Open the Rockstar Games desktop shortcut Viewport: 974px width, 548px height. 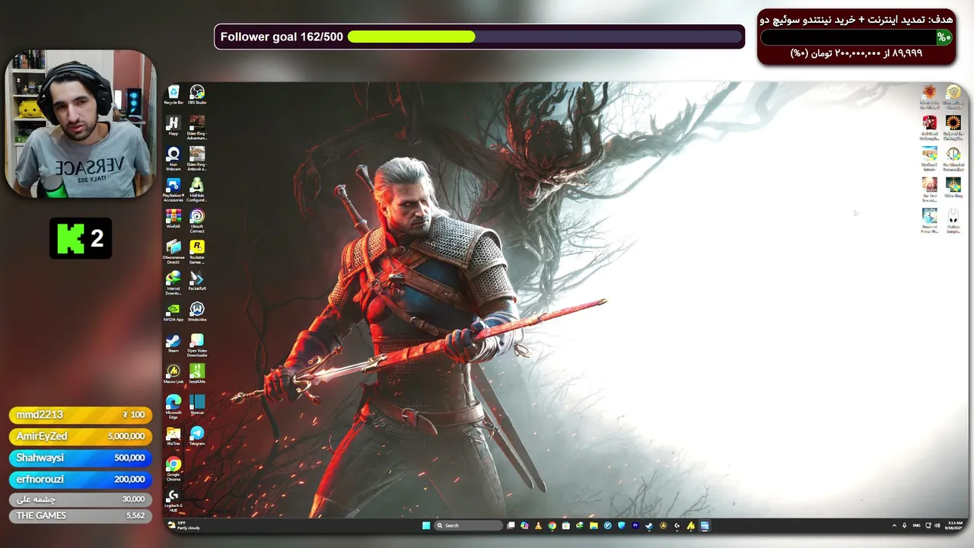(197, 252)
